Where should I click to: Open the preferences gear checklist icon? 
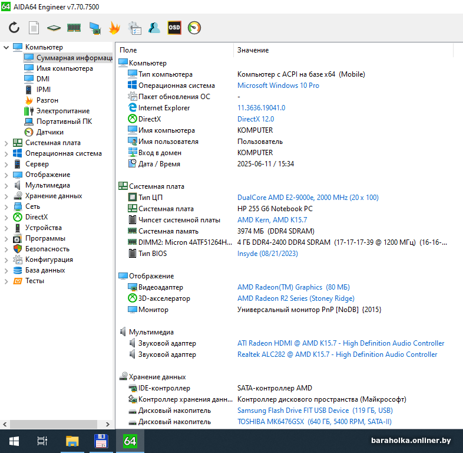134,28
